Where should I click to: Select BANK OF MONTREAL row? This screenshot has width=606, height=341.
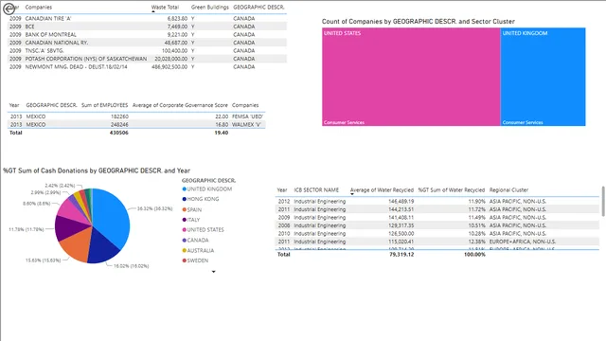pos(148,34)
